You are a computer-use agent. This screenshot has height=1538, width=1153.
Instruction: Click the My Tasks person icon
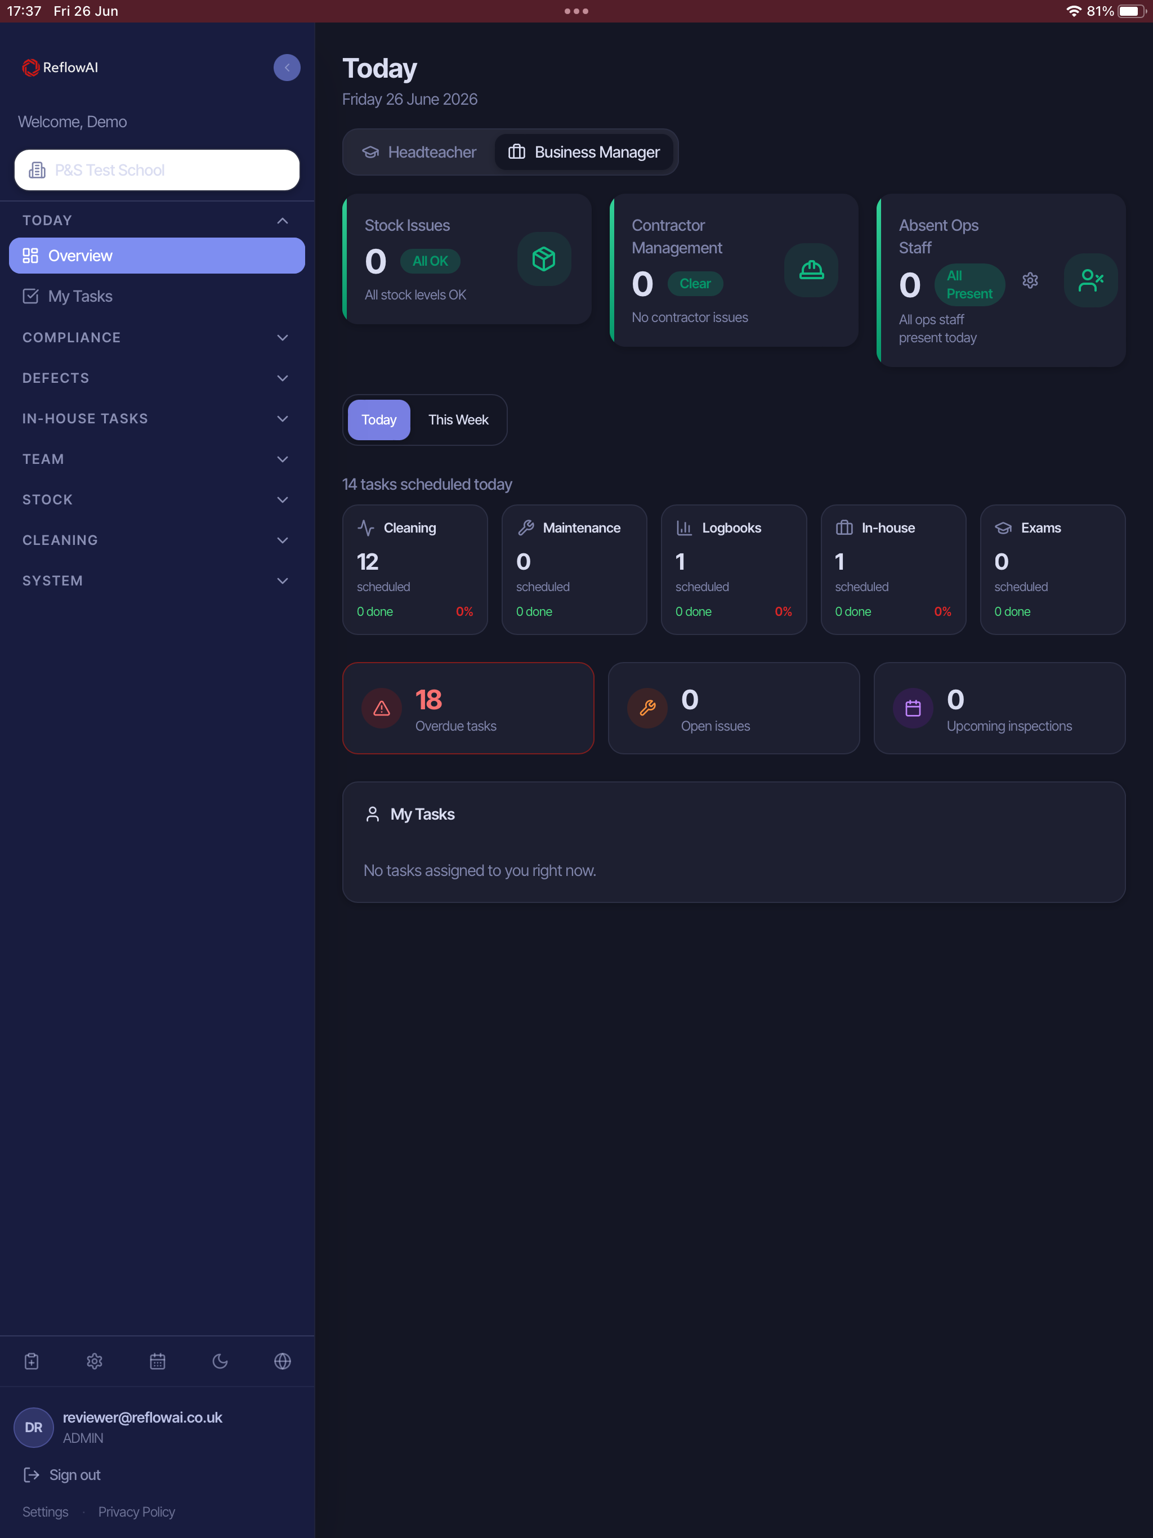pyautogui.click(x=373, y=814)
